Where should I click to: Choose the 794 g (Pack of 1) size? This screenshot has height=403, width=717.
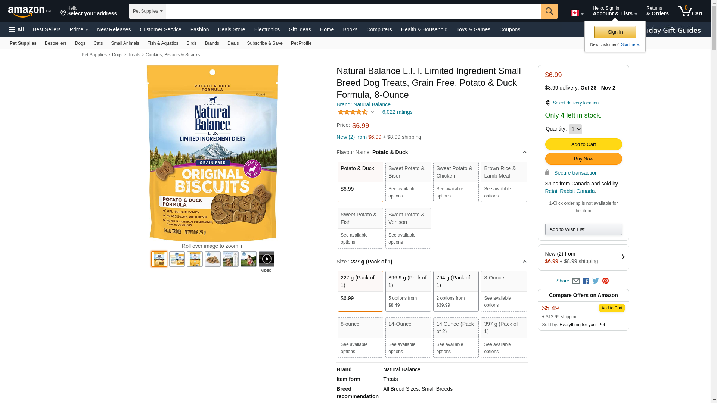(456, 291)
